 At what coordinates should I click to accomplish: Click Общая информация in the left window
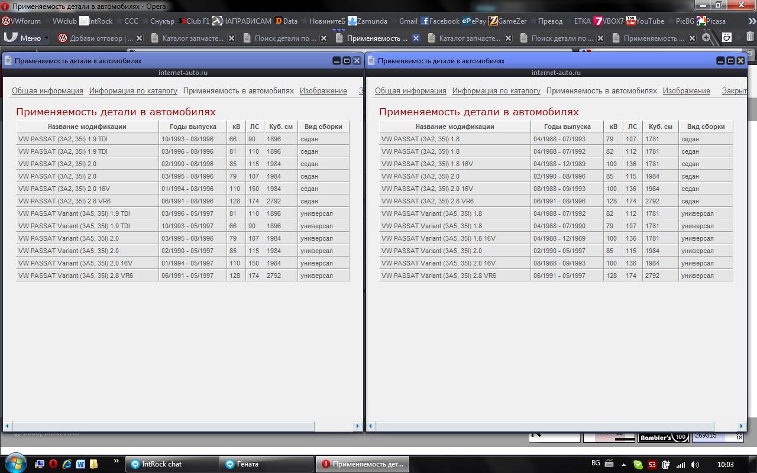(47, 91)
